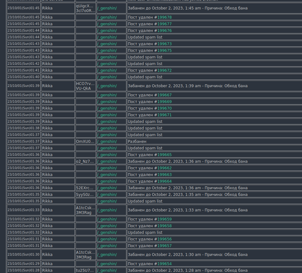
Task: Open /_genshin/ link in the 1:39 am ban row
Action: point(107,86)
